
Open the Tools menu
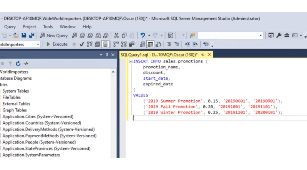(48, 27)
